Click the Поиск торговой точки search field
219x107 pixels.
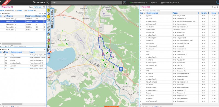pos(181,10)
